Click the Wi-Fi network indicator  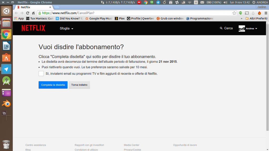(x=190, y=2)
